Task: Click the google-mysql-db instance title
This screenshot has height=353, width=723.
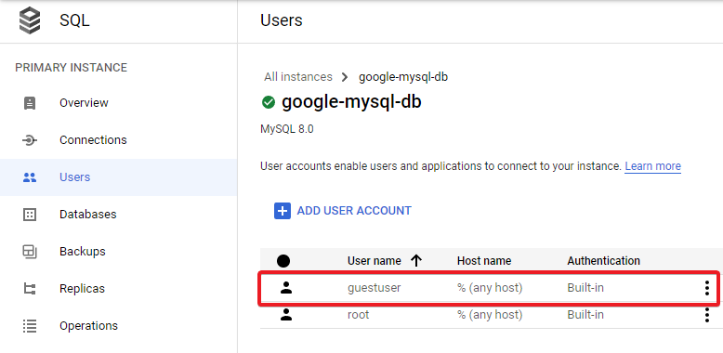Action: (x=351, y=102)
